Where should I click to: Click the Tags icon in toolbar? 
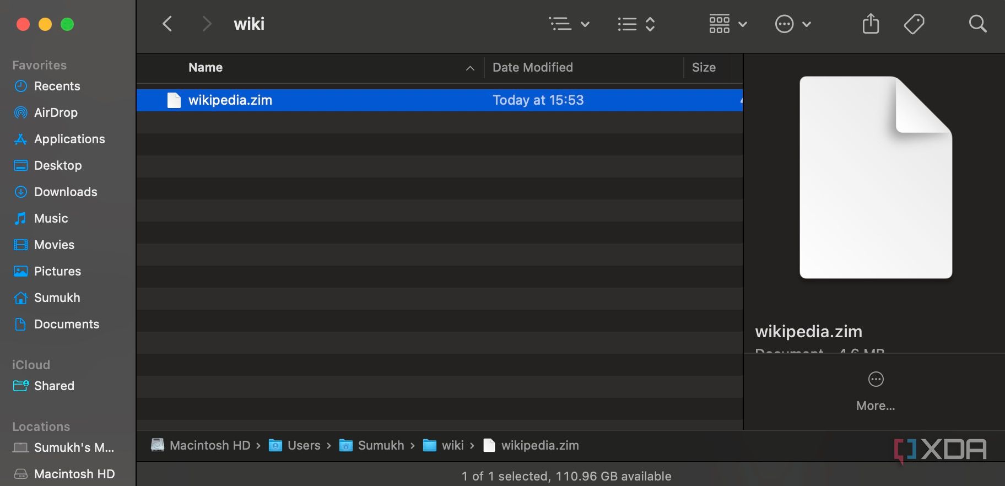click(x=914, y=24)
